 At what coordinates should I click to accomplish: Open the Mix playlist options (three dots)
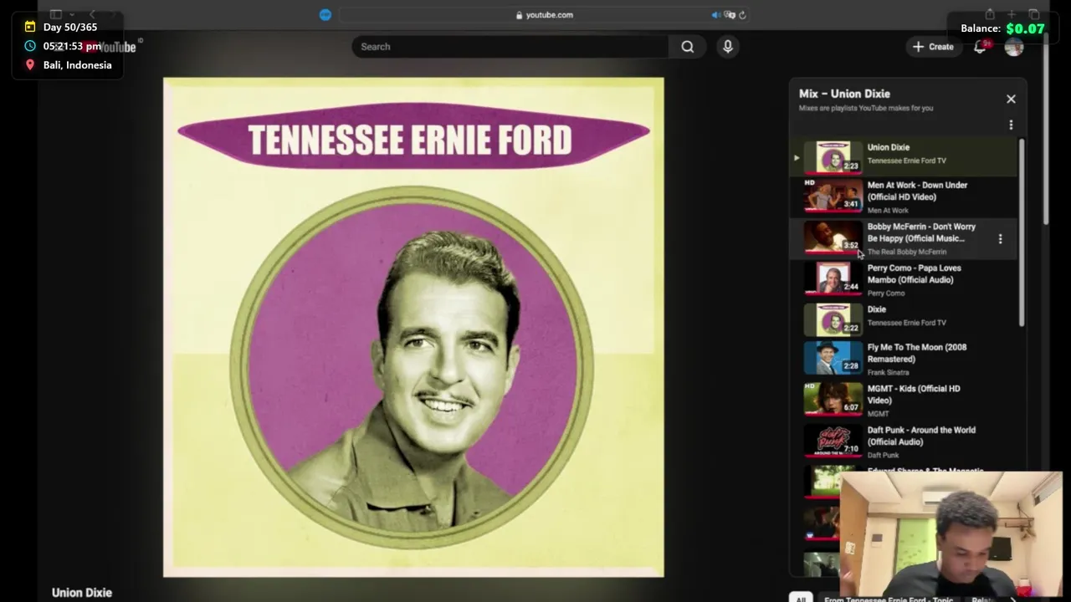1011,125
